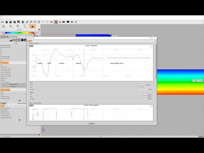Click the Max value field under Analysis
The width and height of the screenshot is (204, 153).
click(147, 97)
